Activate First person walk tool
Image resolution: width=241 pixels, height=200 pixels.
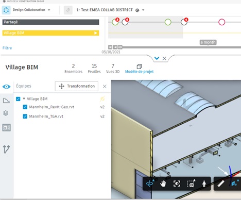pyautogui.click(x=204, y=184)
